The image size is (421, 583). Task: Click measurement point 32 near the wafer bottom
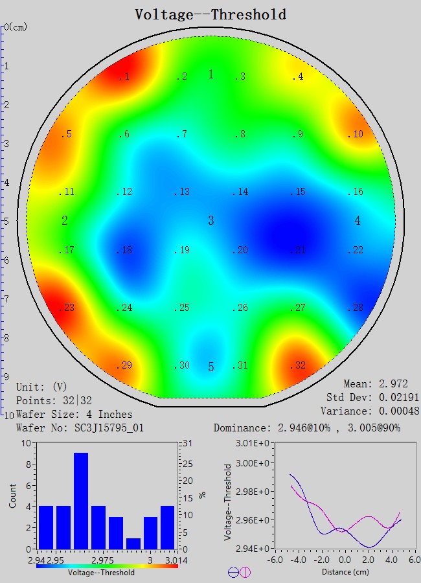(x=299, y=365)
